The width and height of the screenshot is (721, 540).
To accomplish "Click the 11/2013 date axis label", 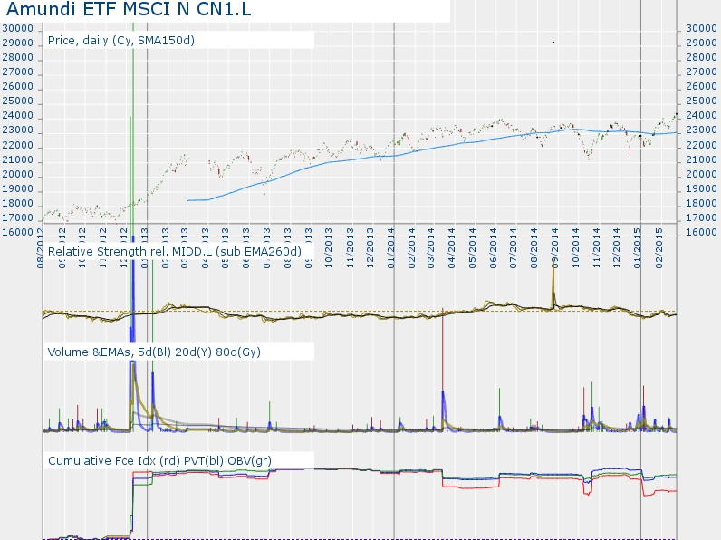I will 351,248.
